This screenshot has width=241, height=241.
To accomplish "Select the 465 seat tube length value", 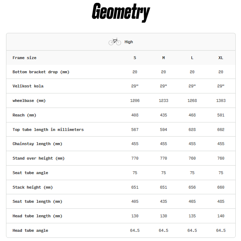I will [192, 201].
